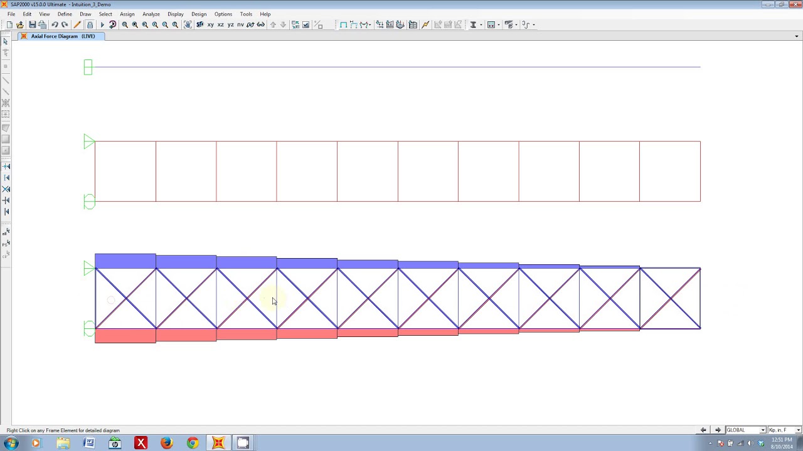Open the Design menu
Screen dimensions: 803x451
point(199,14)
